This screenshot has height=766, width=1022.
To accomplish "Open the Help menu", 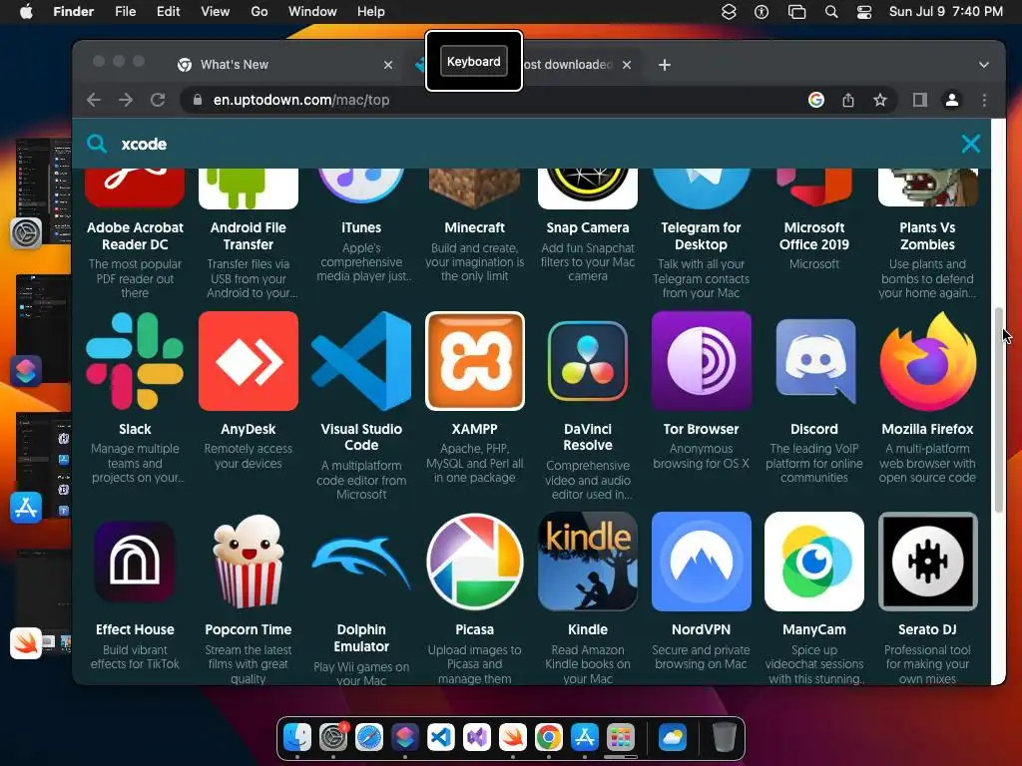I will (x=371, y=12).
